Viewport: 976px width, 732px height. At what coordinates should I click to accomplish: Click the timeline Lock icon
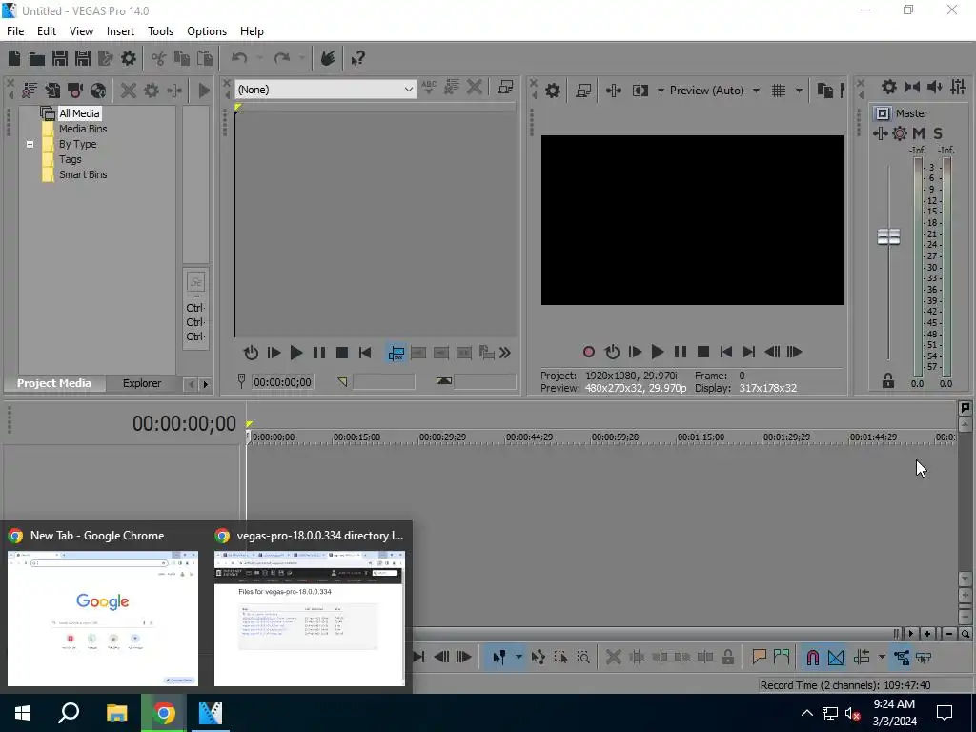727,658
